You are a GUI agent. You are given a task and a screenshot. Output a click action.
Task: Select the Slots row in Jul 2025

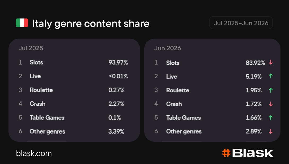pos(73,62)
